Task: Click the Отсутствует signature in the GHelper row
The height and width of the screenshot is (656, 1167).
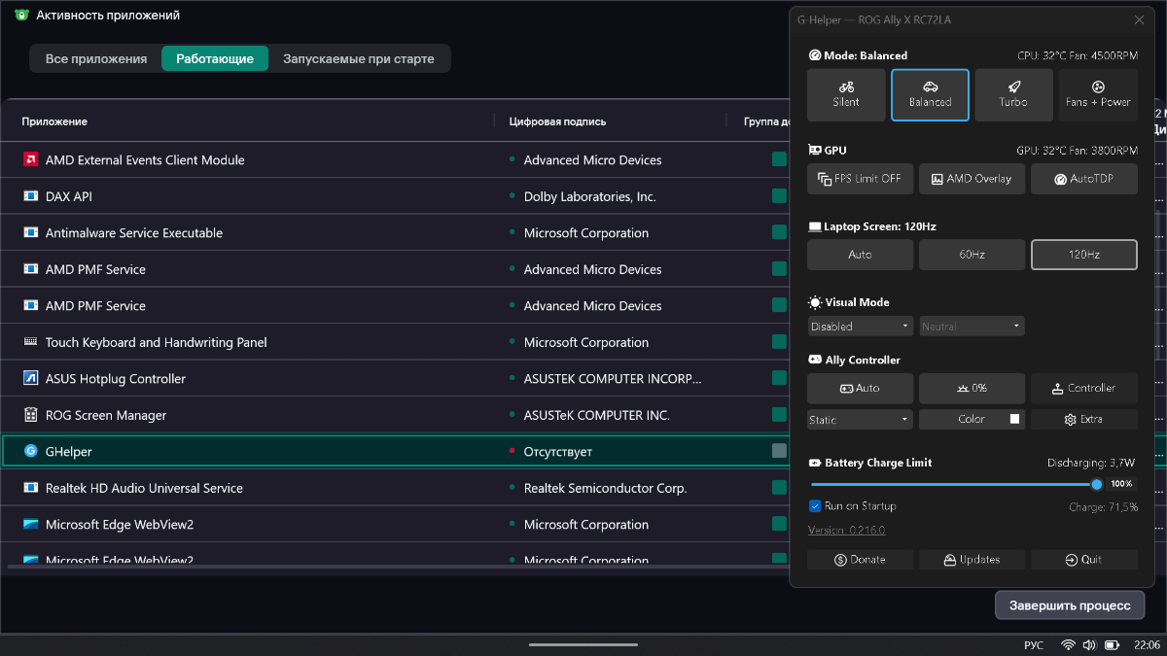Action: pos(558,452)
